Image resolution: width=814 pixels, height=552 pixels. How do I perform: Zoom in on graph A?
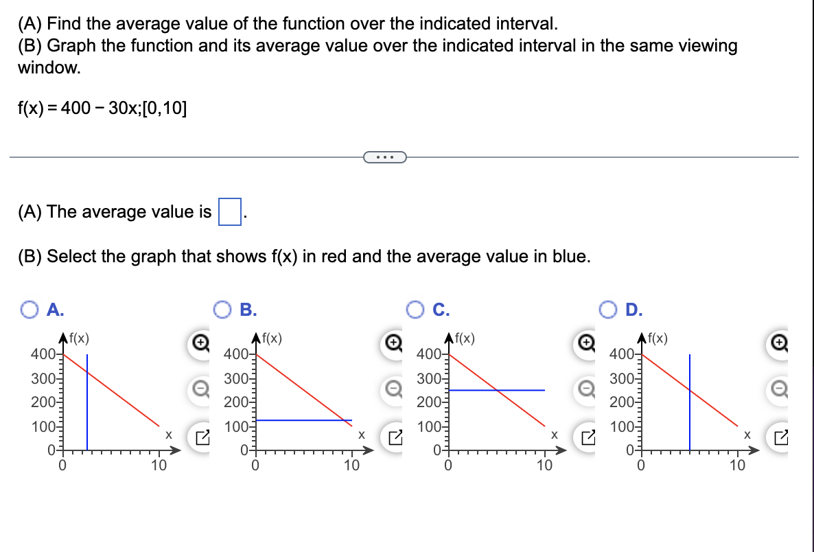pyautogui.click(x=200, y=343)
